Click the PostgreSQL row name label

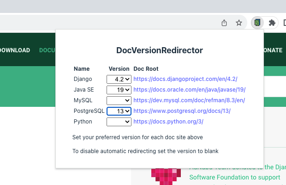89,111
